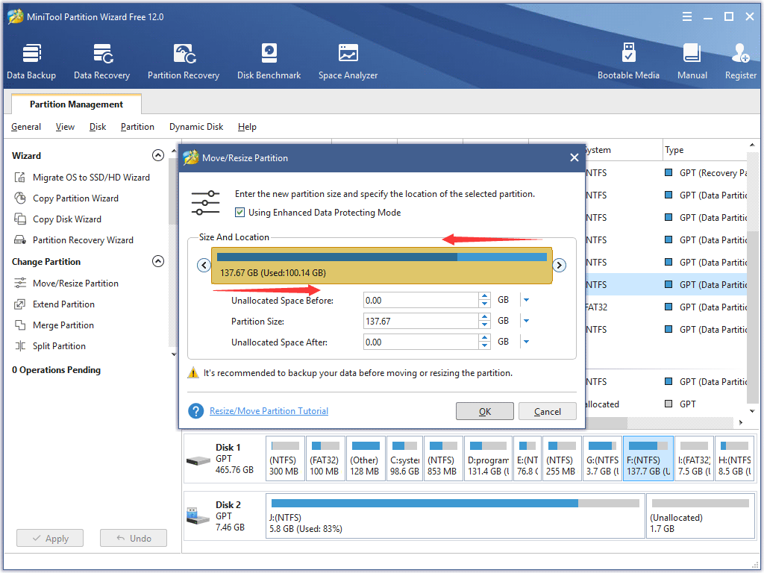Select the (Other) 128 MB partition block

[365, 459]
